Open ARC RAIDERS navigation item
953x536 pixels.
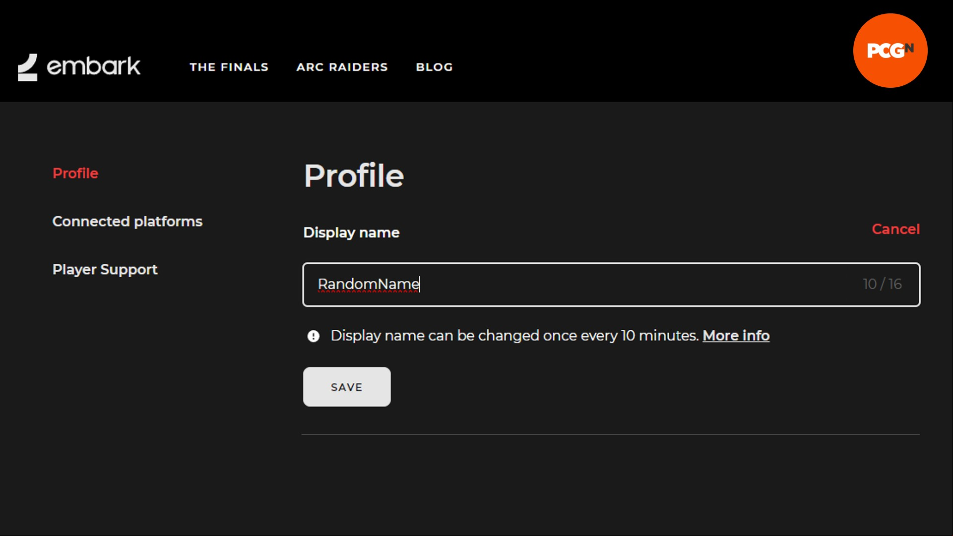pos(342,67)
